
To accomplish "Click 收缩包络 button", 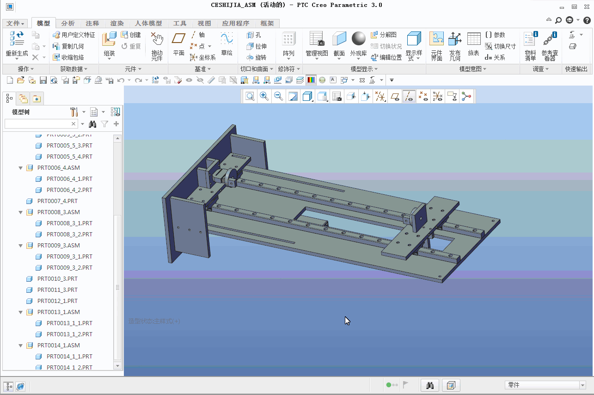I will coord(68,57).
